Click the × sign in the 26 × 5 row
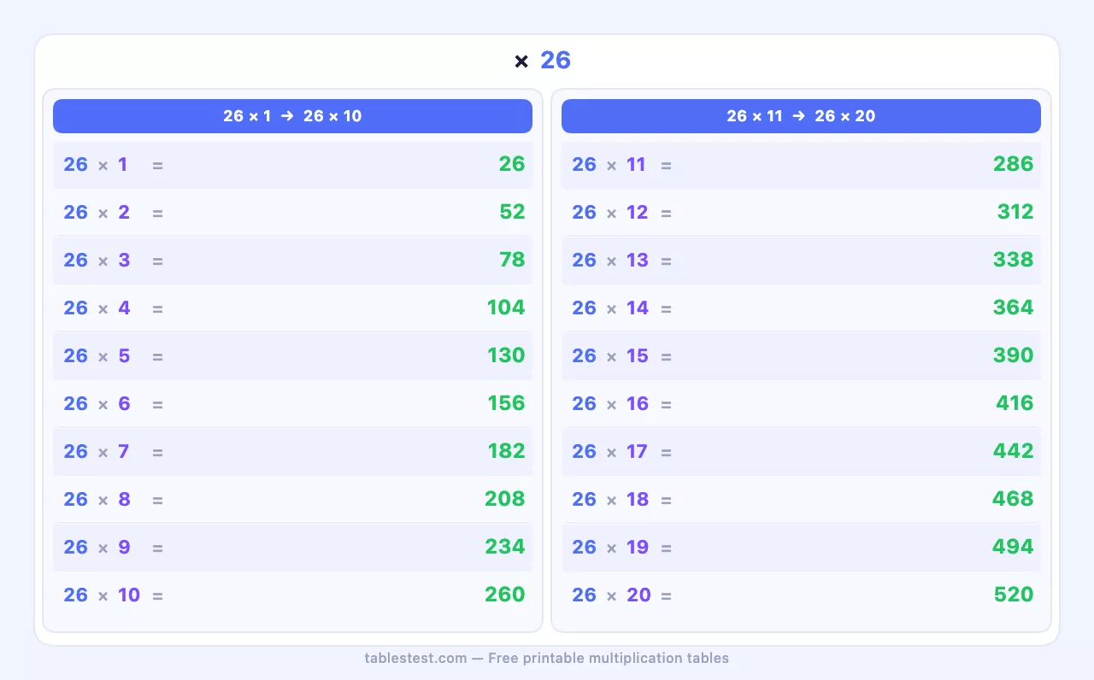This screenshot has width=1094, height=680. pos(103,356)
